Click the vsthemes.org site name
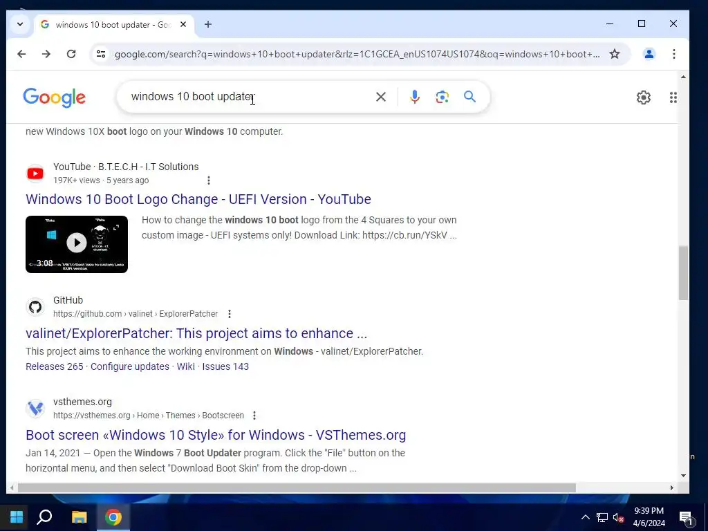This screenshot has width=708, height=531. tap(82, 402)
